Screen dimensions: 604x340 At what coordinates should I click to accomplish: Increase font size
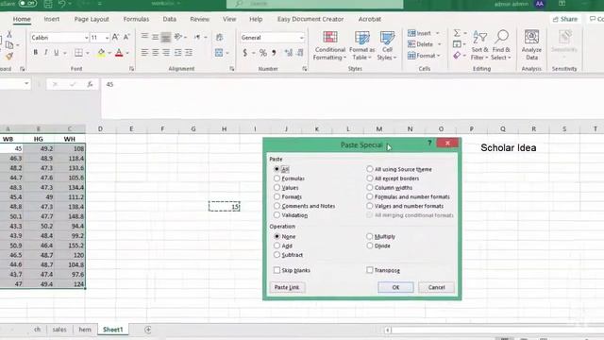(115, 38)
